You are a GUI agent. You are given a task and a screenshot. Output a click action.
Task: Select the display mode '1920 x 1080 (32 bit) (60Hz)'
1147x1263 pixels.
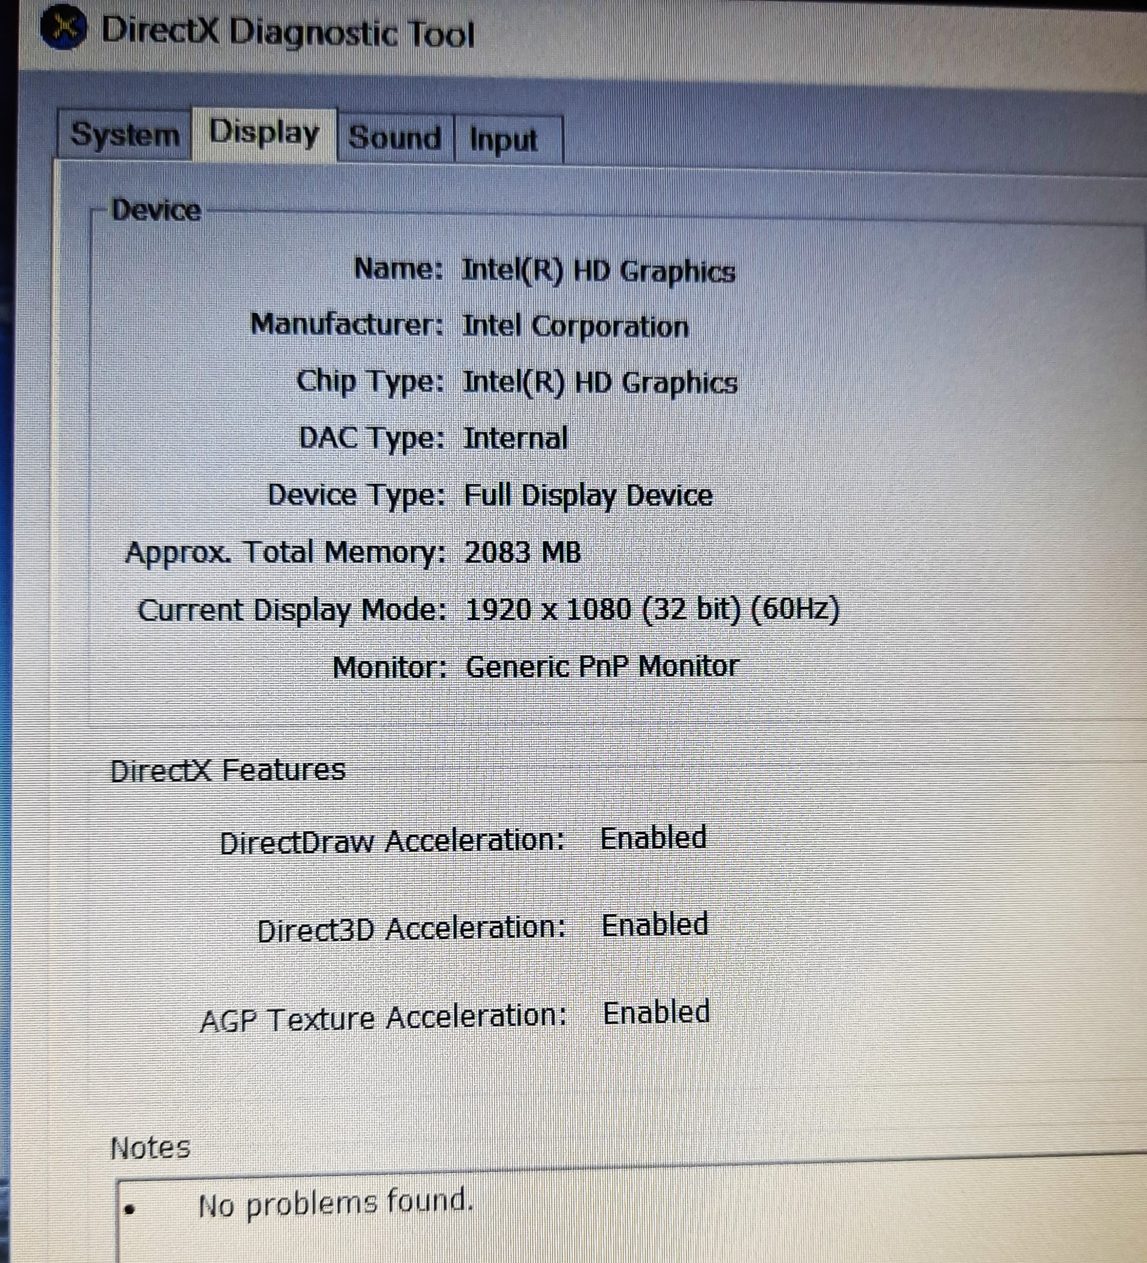[652, 610]
